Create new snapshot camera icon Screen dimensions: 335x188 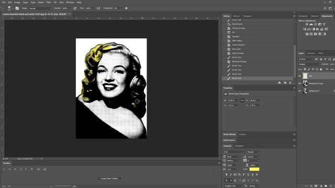pos(285,83)
